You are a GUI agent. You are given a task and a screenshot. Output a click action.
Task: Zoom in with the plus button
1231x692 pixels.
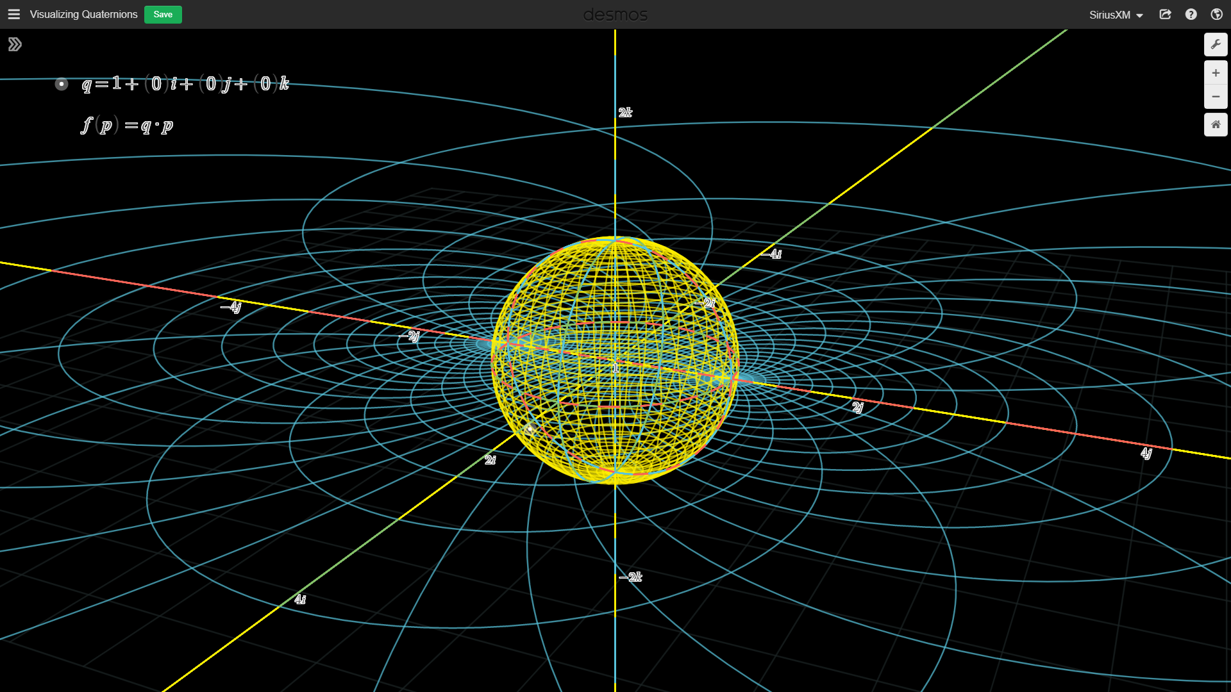pyautogui.click(x=1216, y=73)
